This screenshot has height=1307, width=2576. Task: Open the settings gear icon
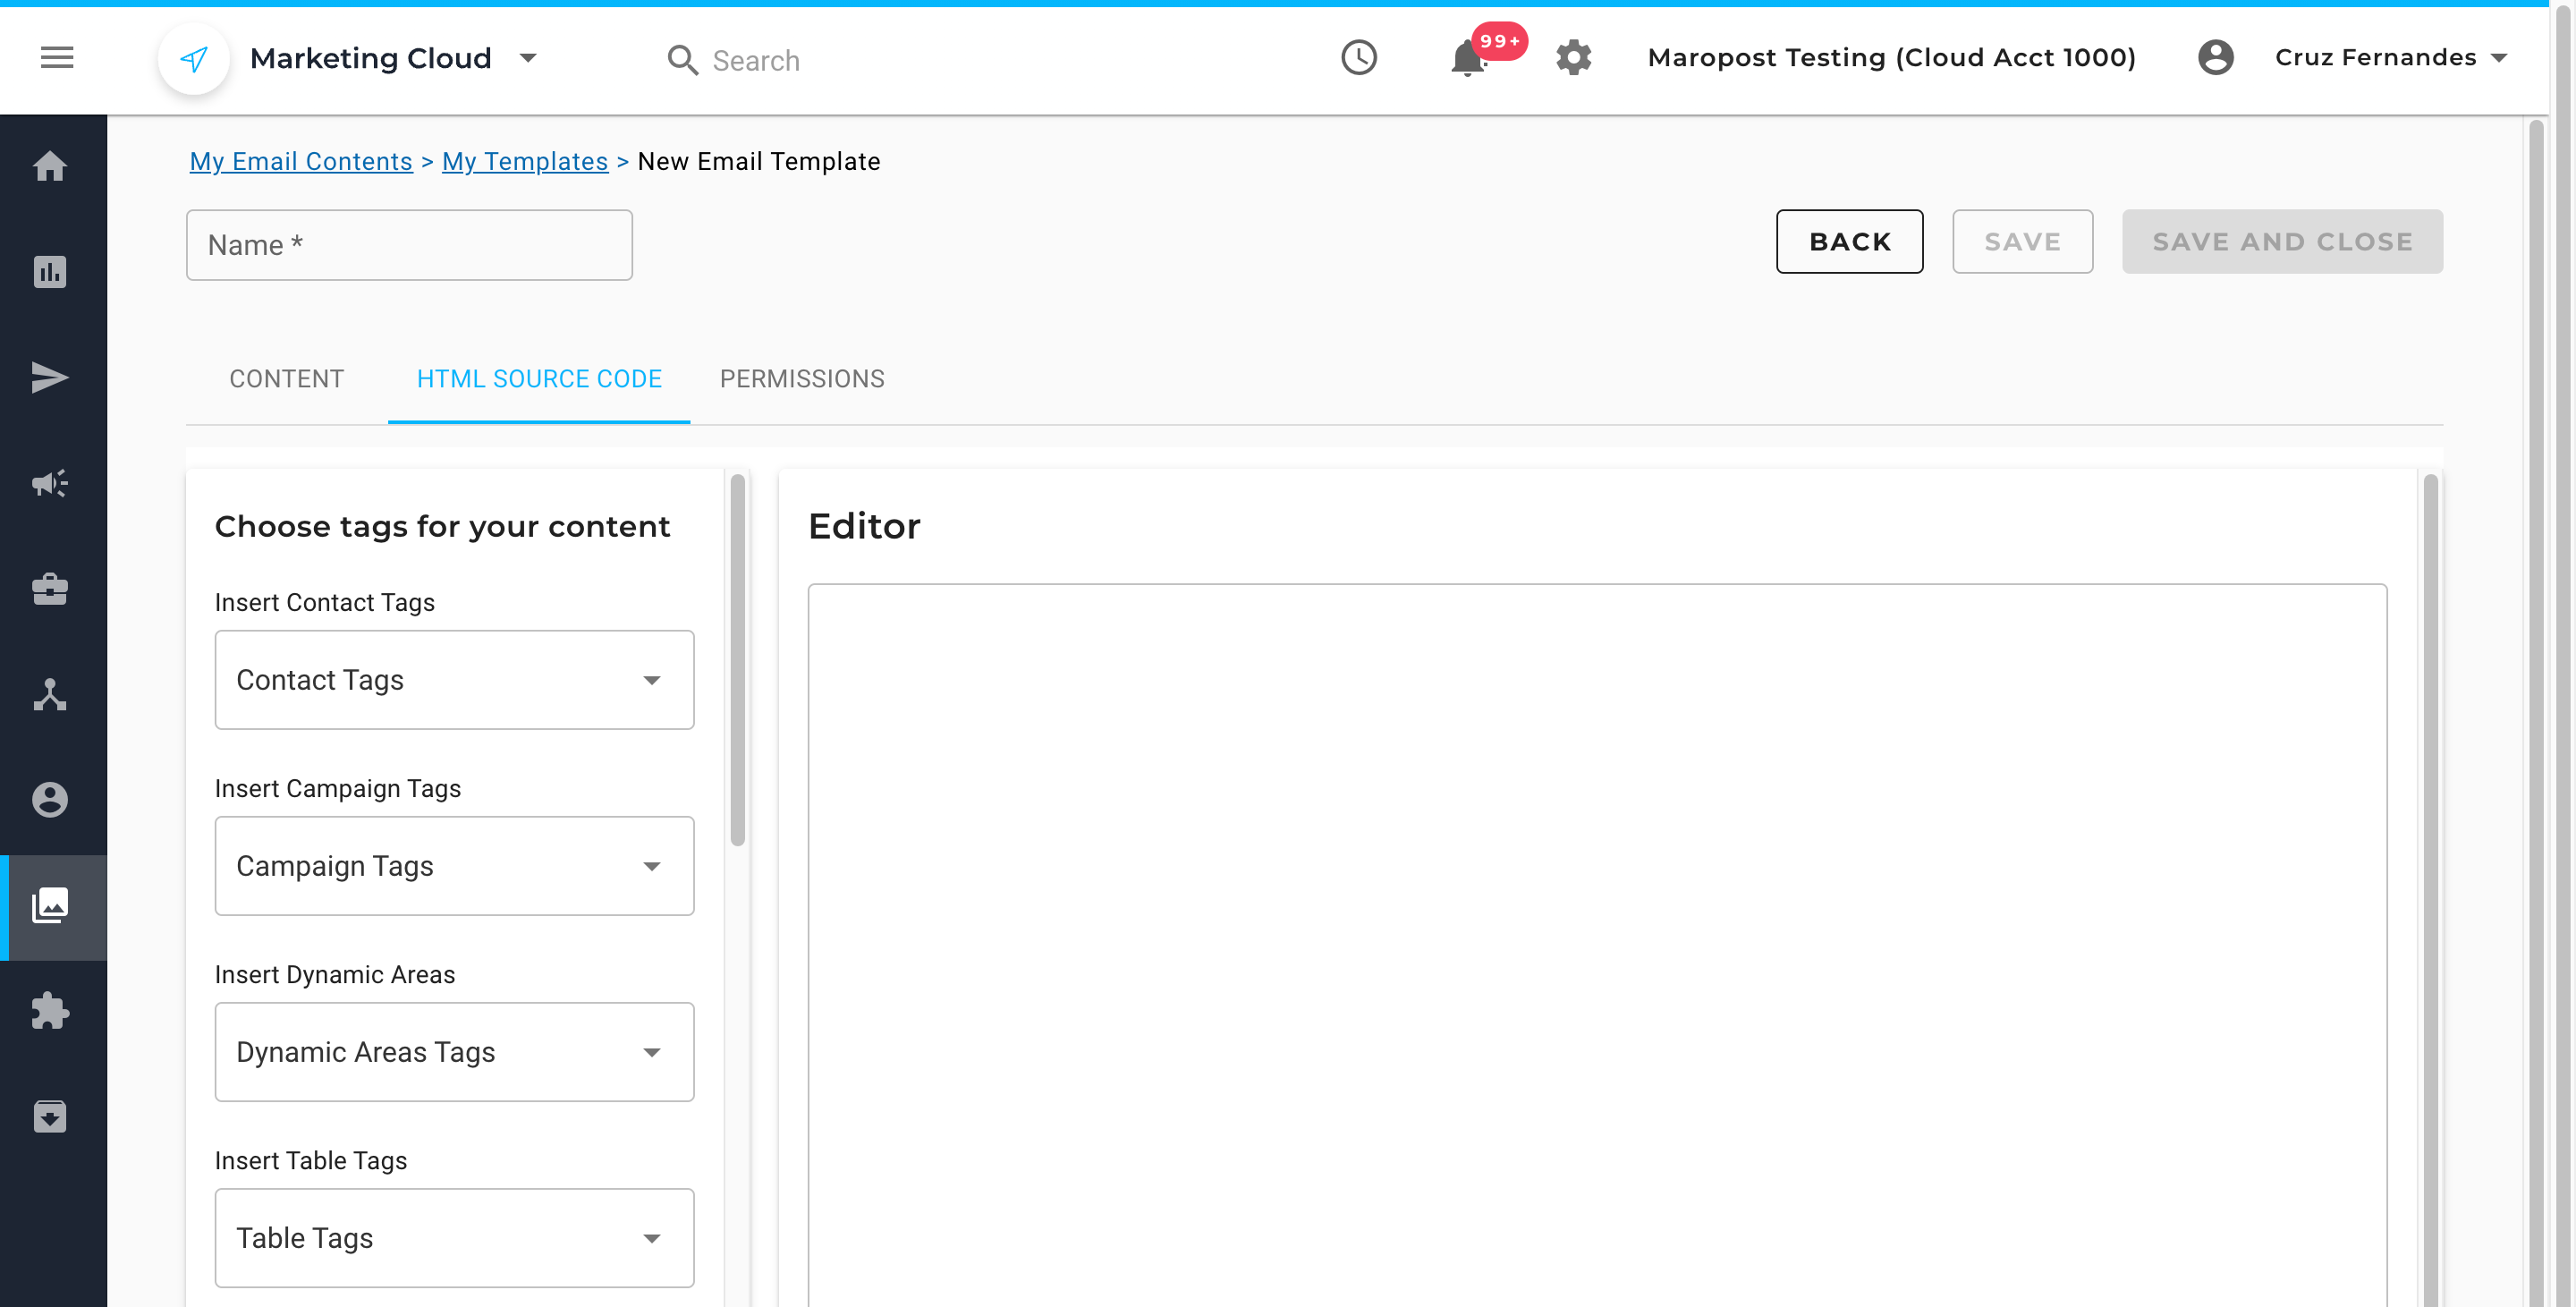[x=1573, y=58]
